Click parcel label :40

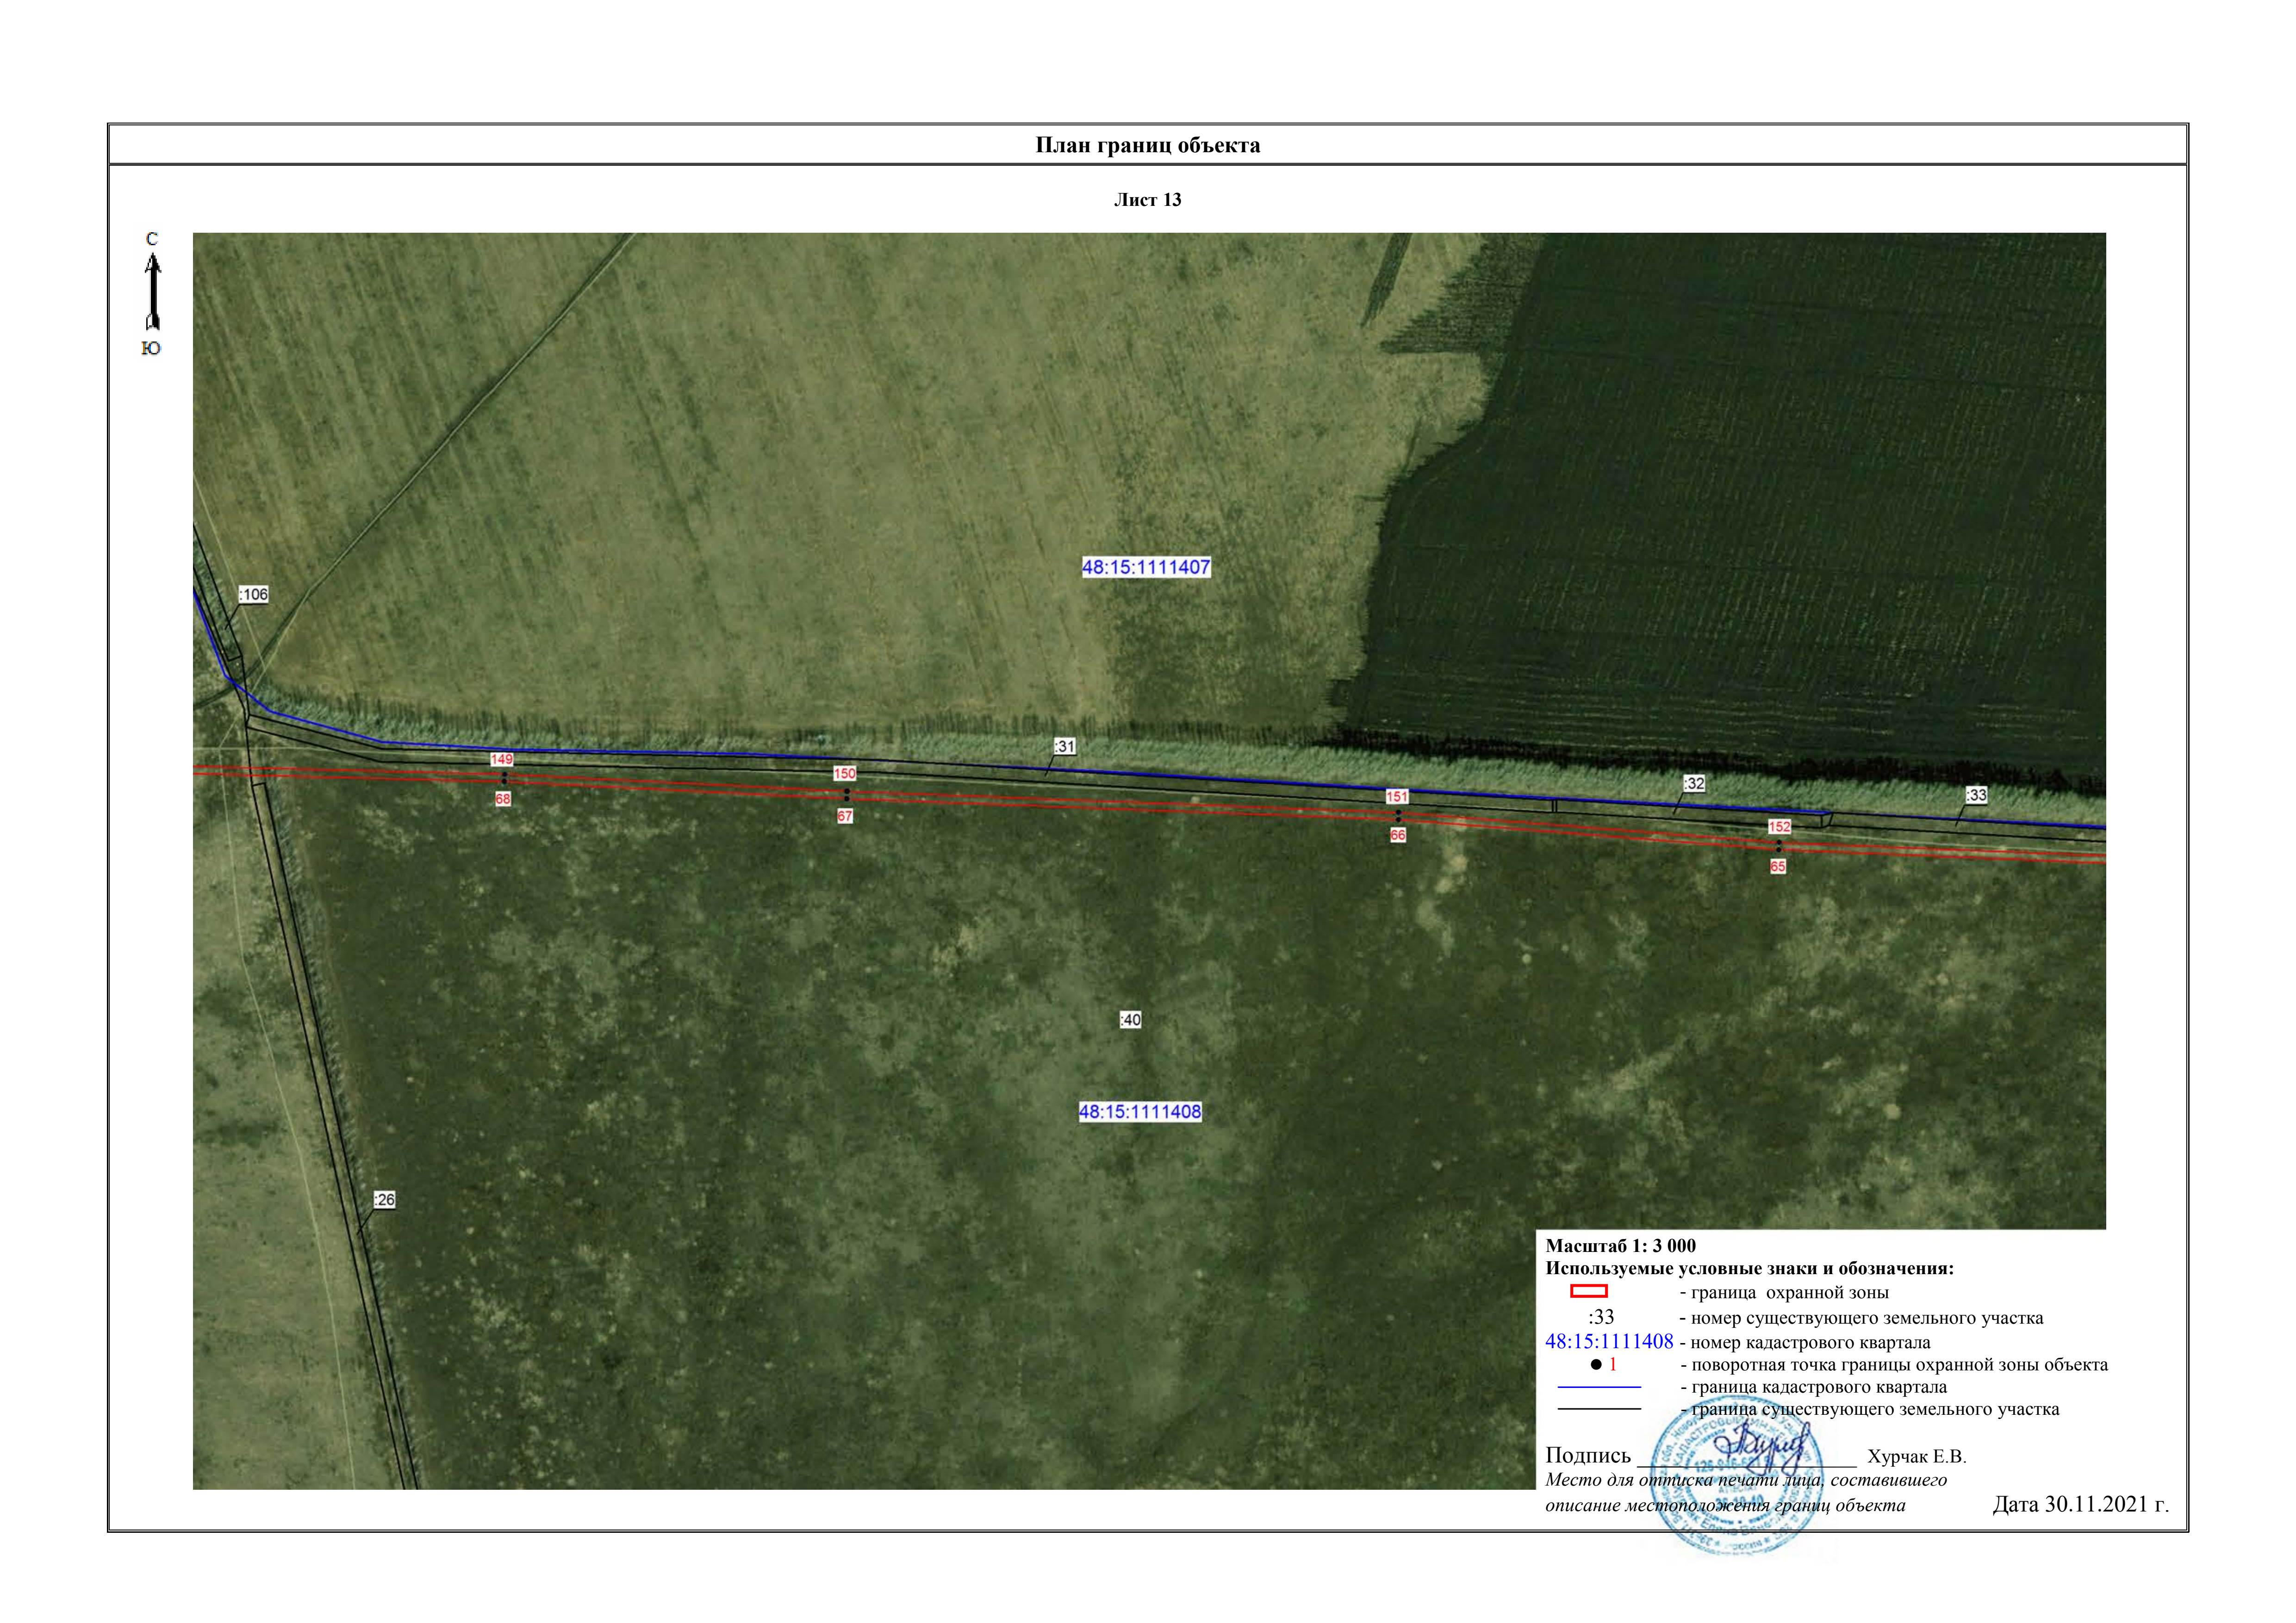pyautogui.click(x=1130, y=1019)
